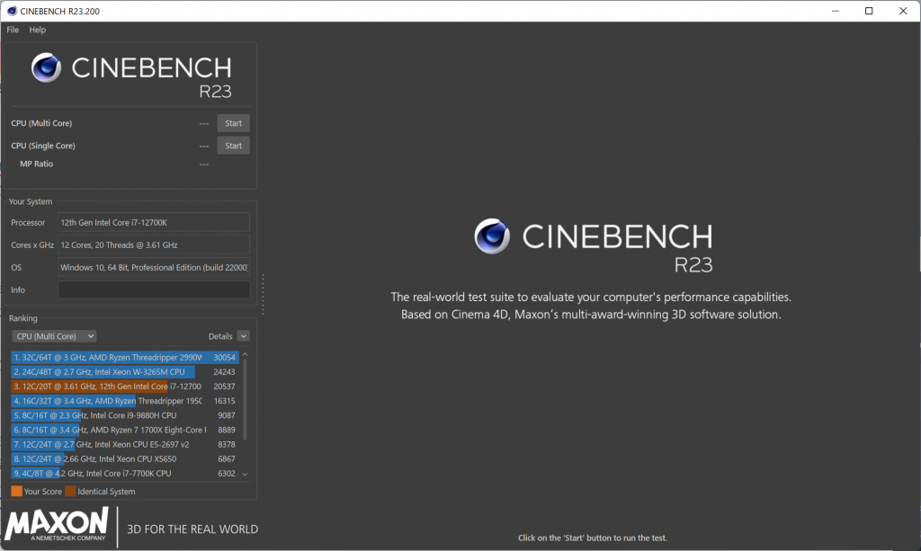The height and width of the screenshot is (551, 921).
Task: Click the Cinebench app icon in title bar
Action: (11, 11)
